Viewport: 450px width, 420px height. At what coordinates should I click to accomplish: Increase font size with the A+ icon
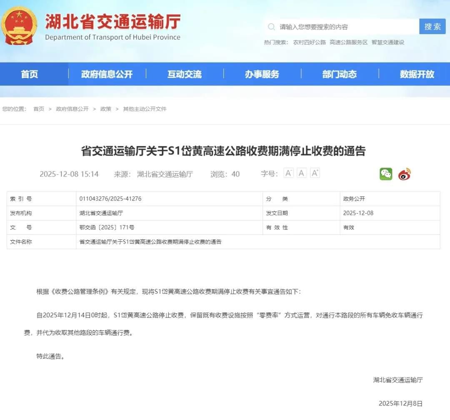tap(315, 173)
